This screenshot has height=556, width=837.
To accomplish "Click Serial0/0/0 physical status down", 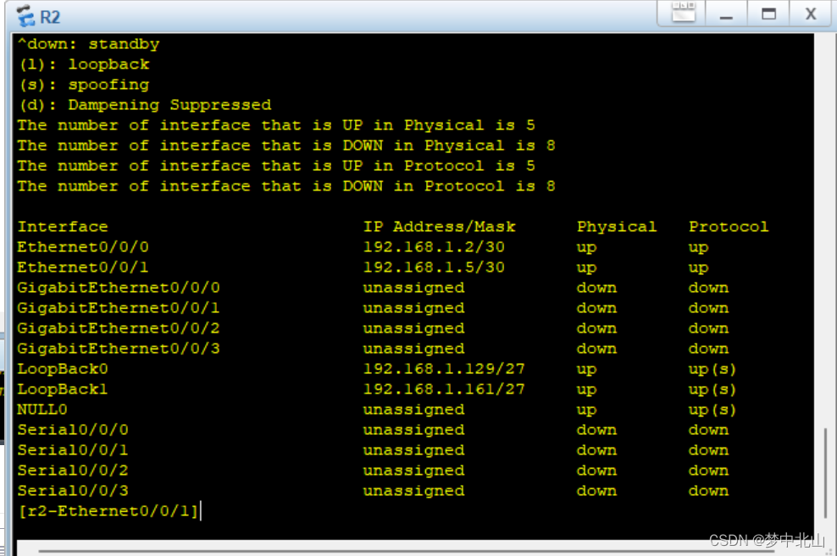I will pos(596,430).
